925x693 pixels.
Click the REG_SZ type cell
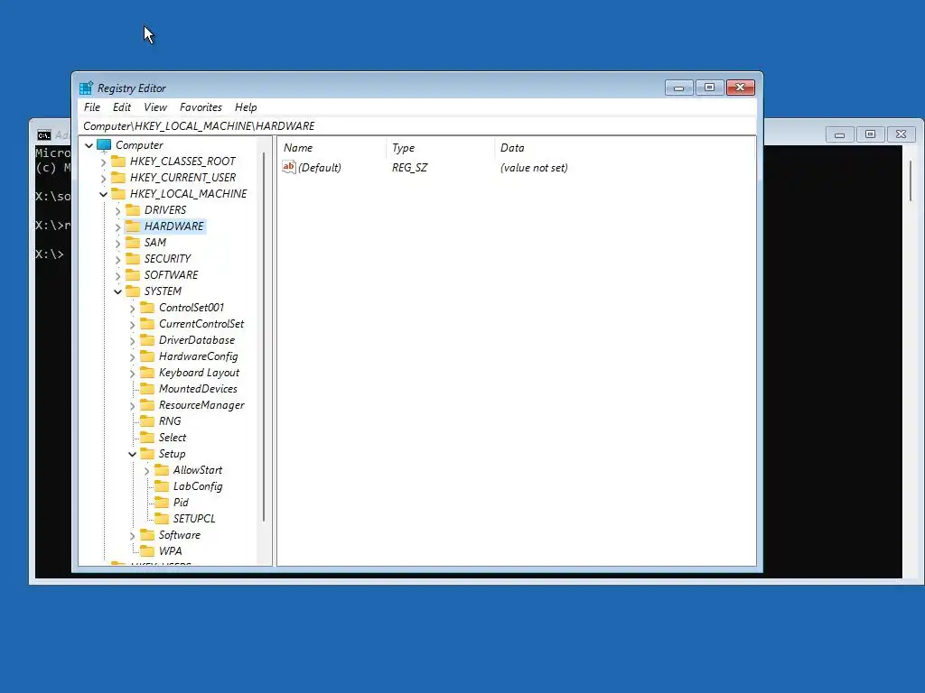click(x=409, y=168)
